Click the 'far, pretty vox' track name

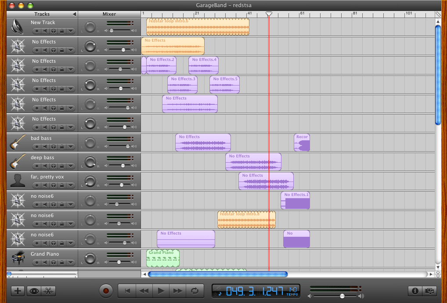click(47, 177)
